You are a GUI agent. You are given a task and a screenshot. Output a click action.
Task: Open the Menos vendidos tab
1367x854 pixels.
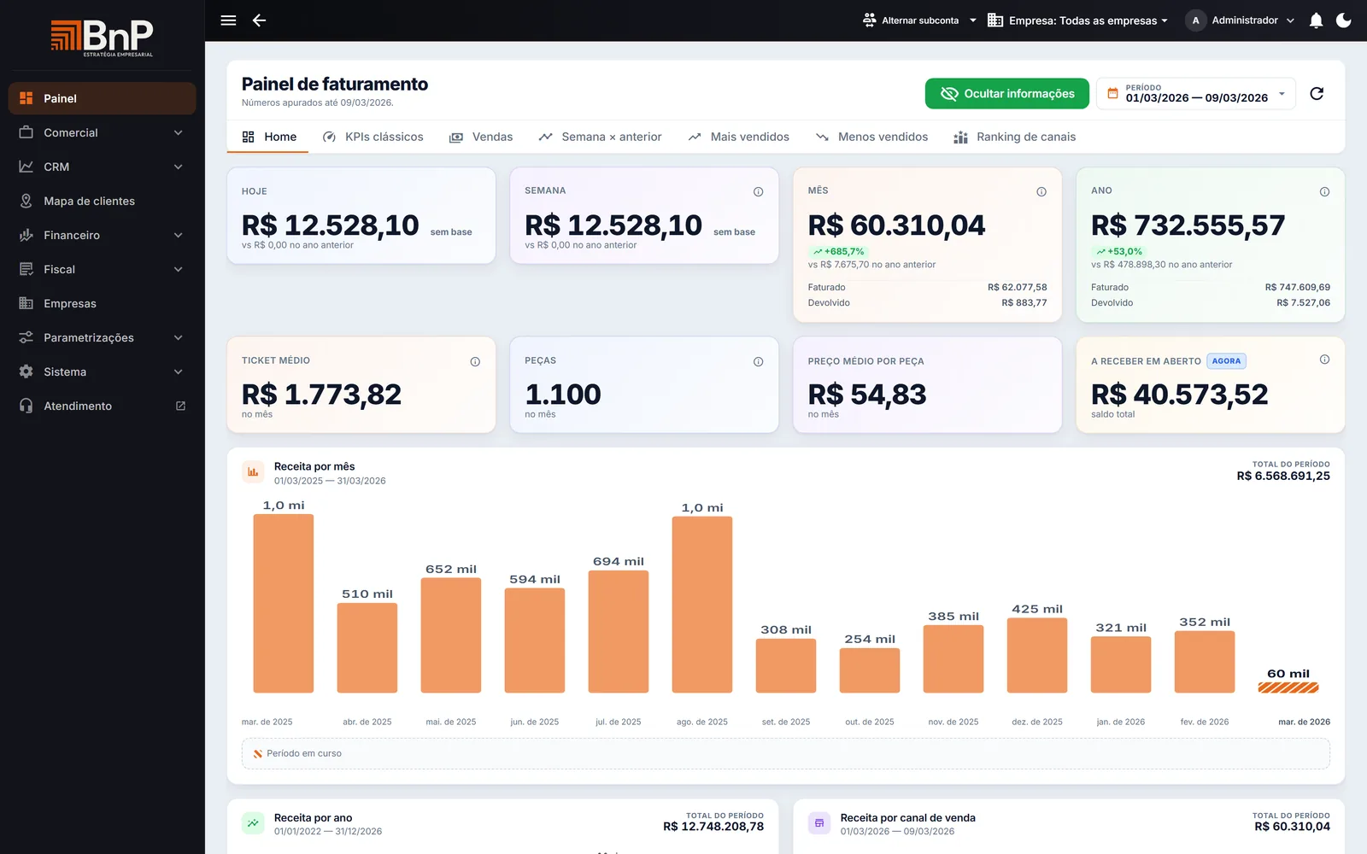tap(871, 137)
